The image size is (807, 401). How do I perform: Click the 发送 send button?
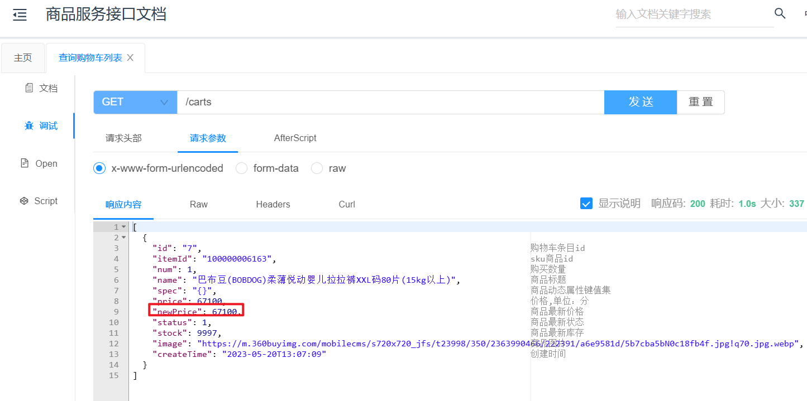pyautogui.click(x=641, y=102)
